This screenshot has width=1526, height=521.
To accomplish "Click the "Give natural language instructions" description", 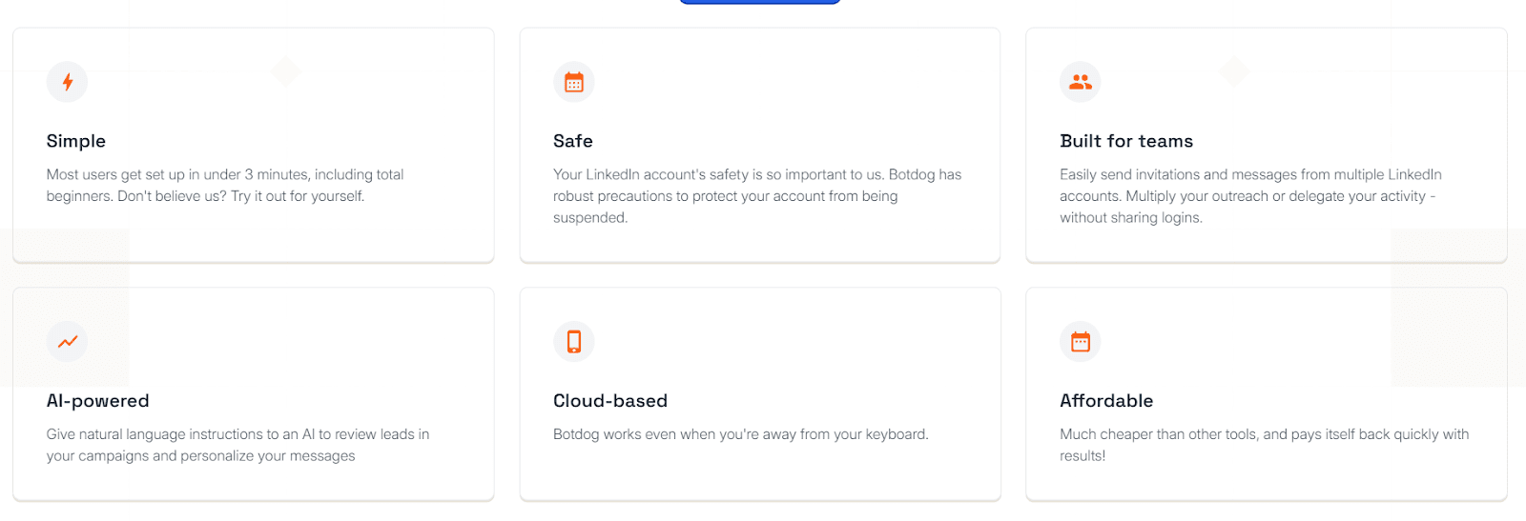I will pos(237,445).
